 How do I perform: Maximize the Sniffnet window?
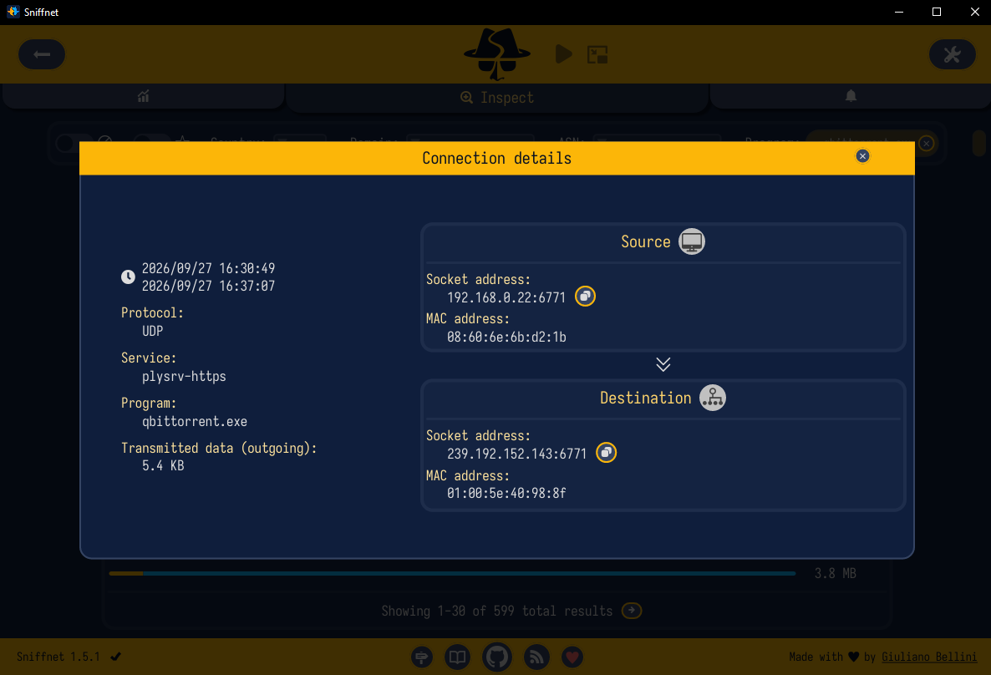point(937,12)
